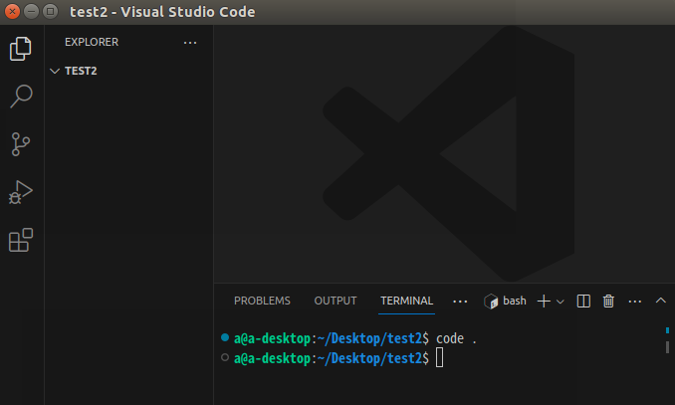Image resolution: width=675 pixels, height=405 pixels.
Task: Maximize the panel with the caret
Action: point(661,301)
